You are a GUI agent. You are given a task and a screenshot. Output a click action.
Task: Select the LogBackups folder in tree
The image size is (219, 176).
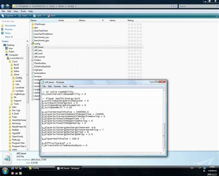tap(19, 94)
